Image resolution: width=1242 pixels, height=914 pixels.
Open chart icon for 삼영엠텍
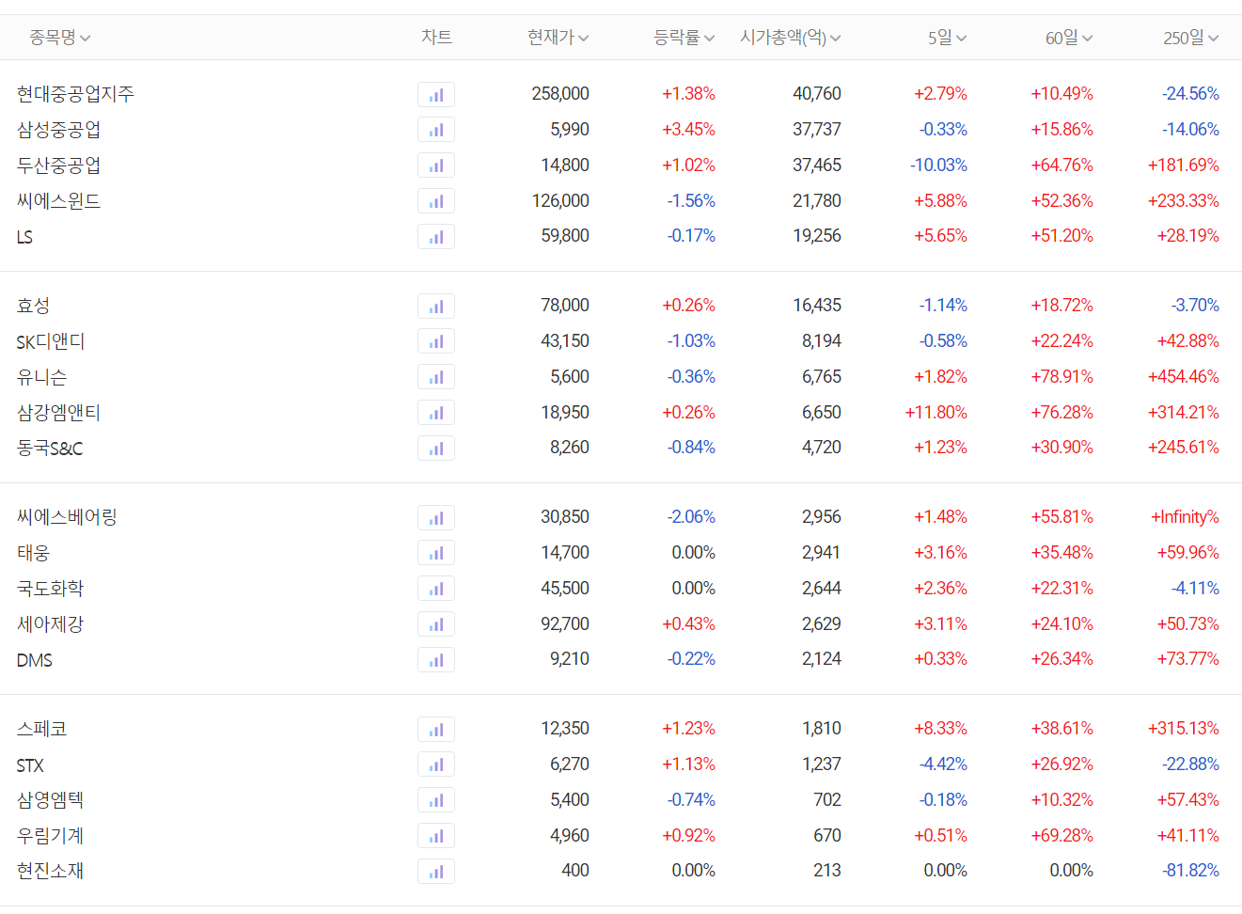pos(436,800)
